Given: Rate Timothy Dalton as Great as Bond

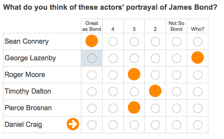Looking at the screenshot, I should point(92,92).
